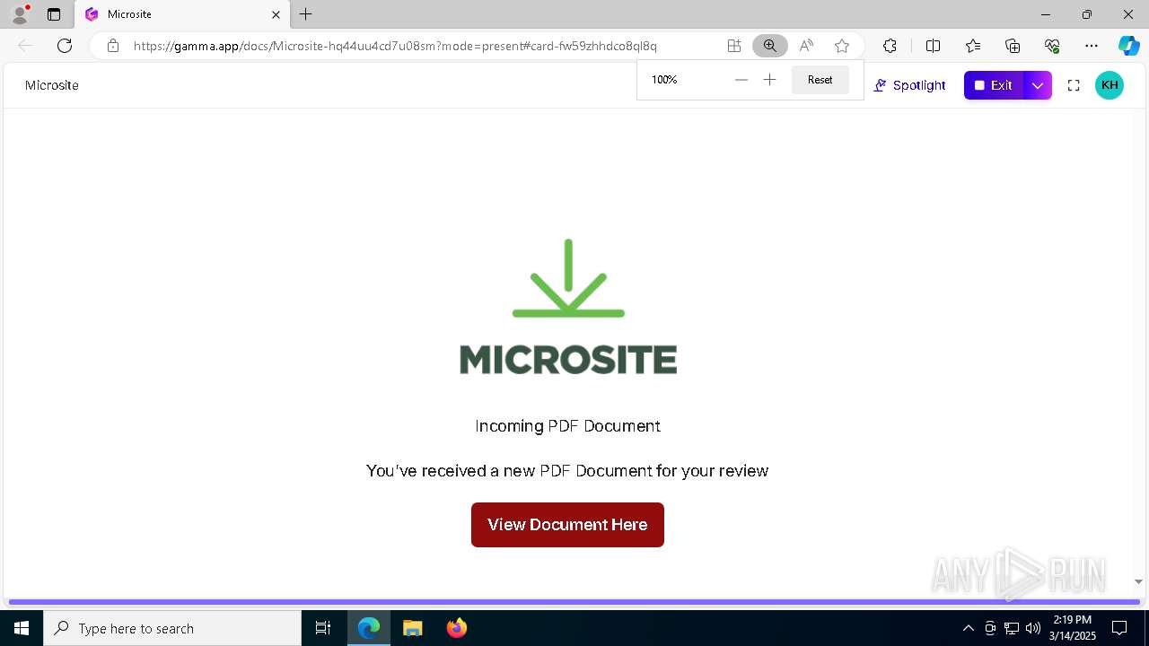
Task: Open Microsoft Edge from taskbar
Action: (x=369, y=628)
